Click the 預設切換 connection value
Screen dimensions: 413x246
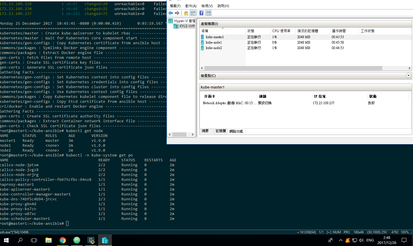[x=265, y=103]
